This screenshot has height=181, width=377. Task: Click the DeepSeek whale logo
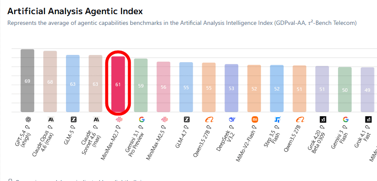click(232, 120)
